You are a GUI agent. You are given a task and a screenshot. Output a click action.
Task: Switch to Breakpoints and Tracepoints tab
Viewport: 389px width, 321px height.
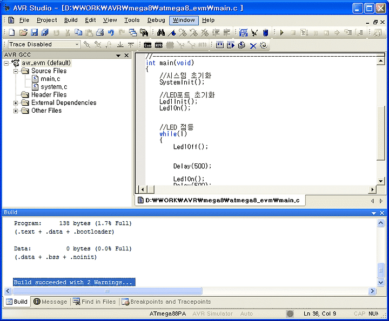166,302
